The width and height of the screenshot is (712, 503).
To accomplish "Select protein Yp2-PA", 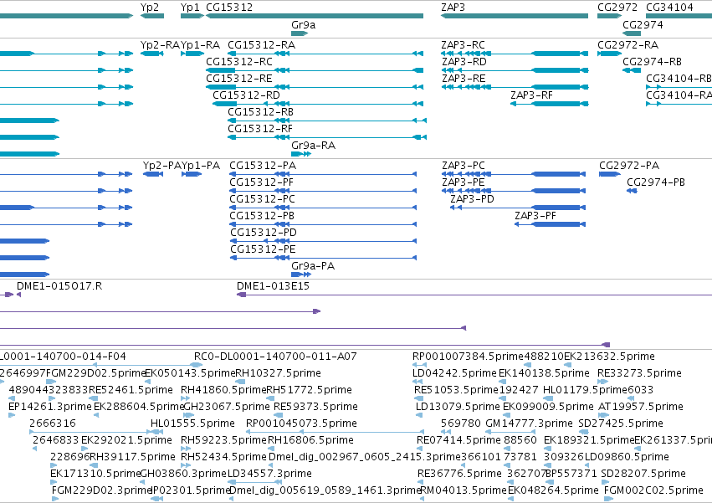I will pyautogui.click(x=162, y=166).
